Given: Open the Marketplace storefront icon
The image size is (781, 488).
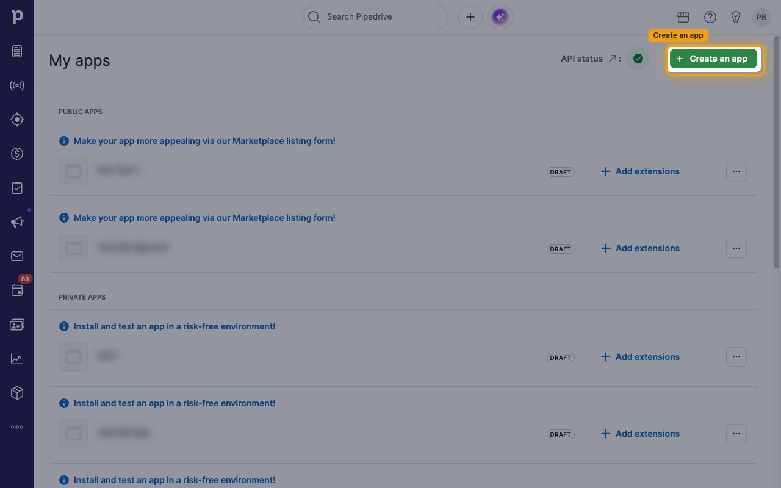Looking at the screenshot, I should 683,17.
